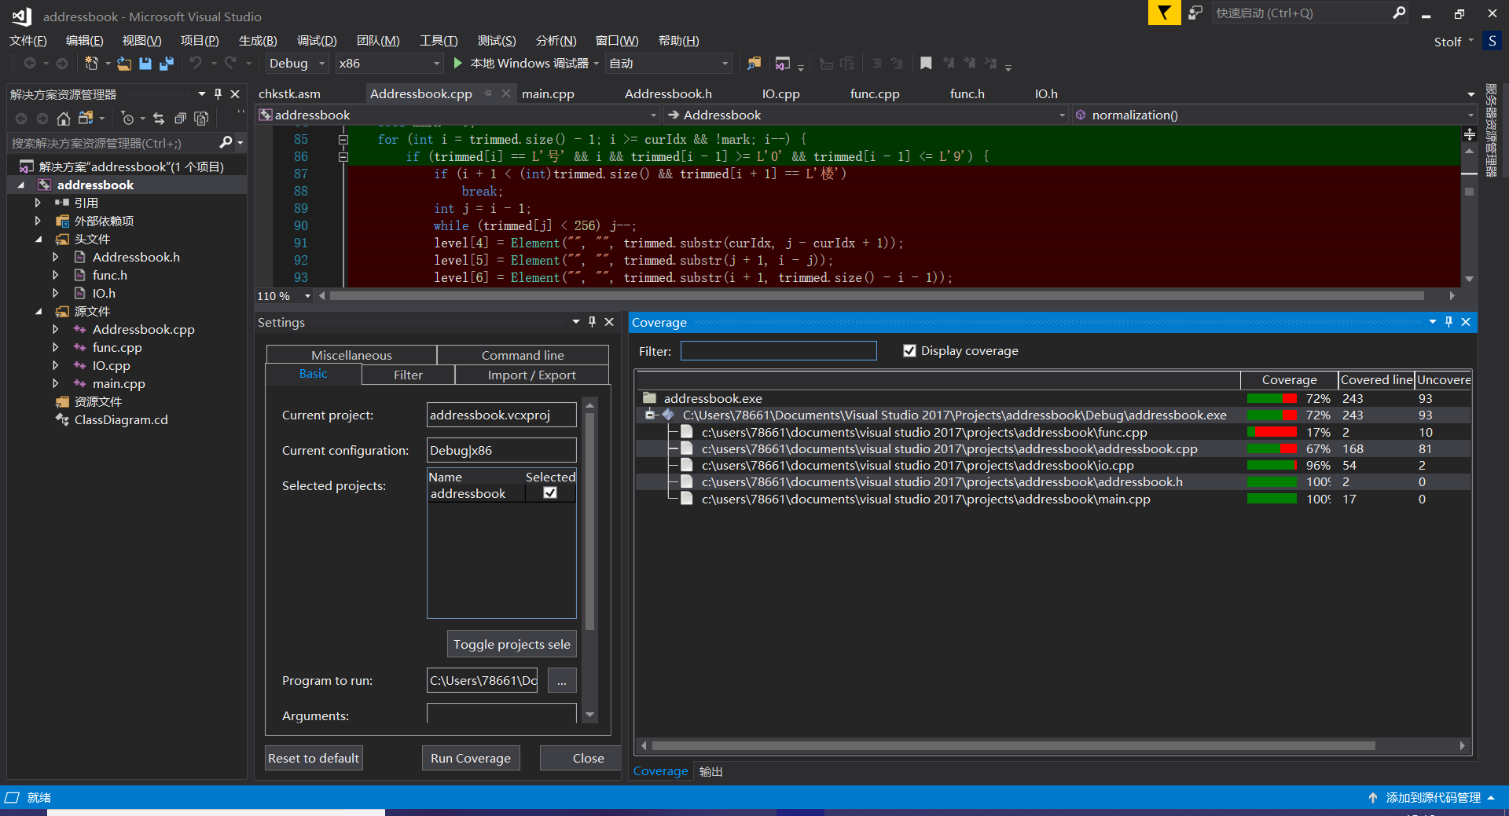Click the Sync with Active Document icon
Viewport: 1509px width, 816px height.
pyautogui.click(x=159, y=119)
